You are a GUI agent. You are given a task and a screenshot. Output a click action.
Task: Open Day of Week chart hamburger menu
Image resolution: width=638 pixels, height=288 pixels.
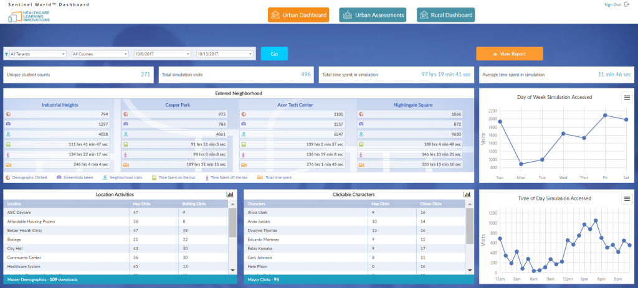(x=626, y=97)
